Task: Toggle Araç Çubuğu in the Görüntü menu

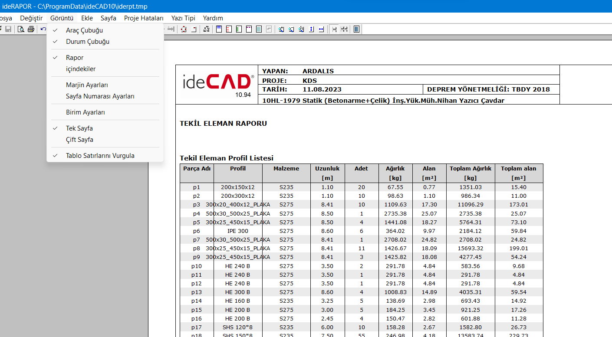Action: (105, 30)
